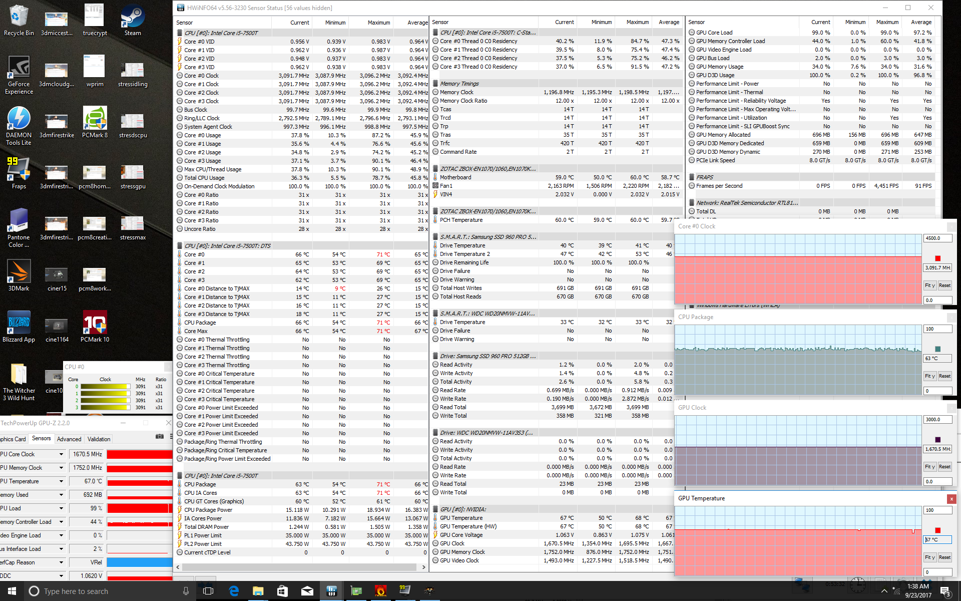Click Fit y in CPU Package graph
Screen dimensions: 961x601
pyautogui.click(x=929, y=376)
